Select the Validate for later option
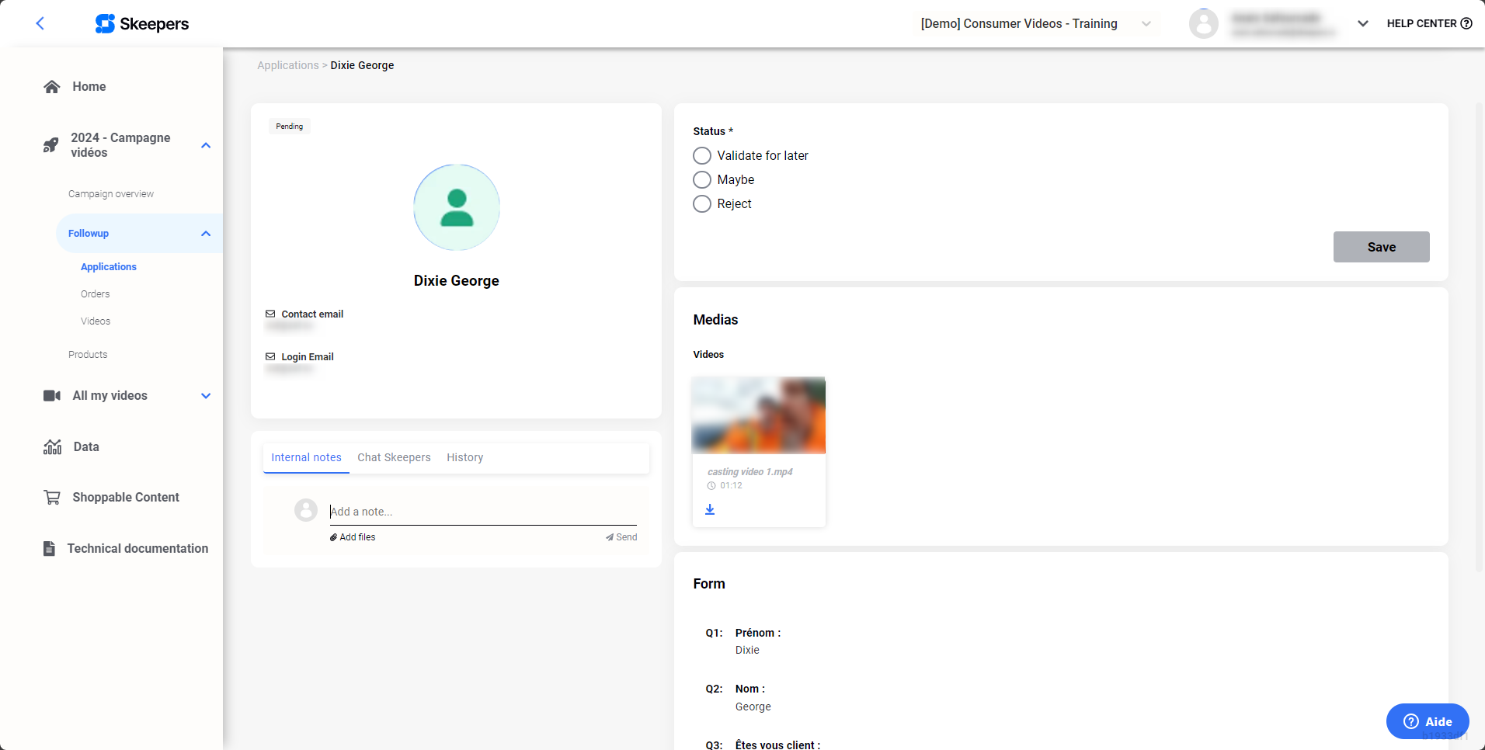 (702, 156)
